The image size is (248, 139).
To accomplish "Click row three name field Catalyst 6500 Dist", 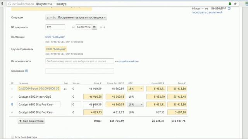I will pyautogui.click(x=39, y=105).
